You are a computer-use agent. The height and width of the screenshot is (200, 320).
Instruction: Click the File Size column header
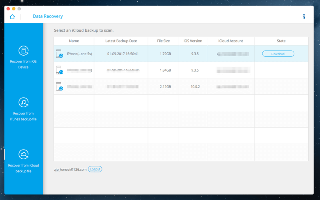click(164, 41)
